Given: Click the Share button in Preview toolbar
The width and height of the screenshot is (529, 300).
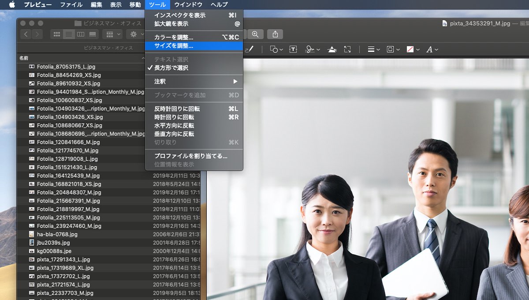Looking at the screenshot, I should point(276,34).
